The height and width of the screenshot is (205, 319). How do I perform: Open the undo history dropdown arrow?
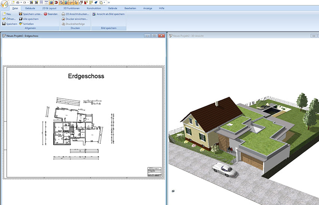(x=21, y=2)
